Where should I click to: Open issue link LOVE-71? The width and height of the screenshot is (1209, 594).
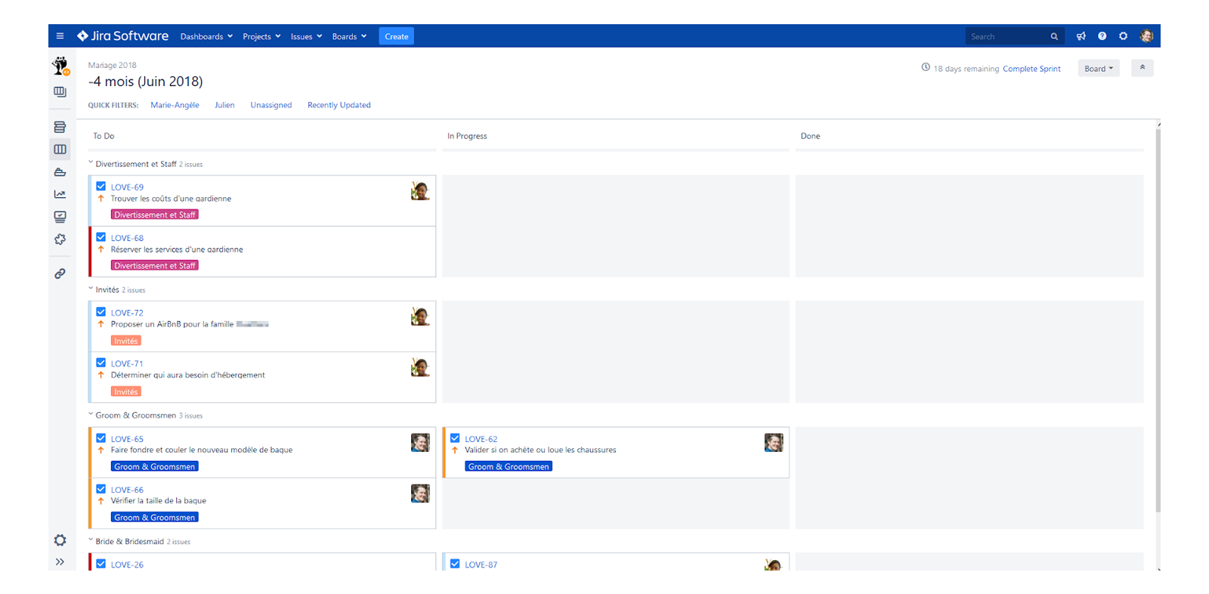pos(127,364)
